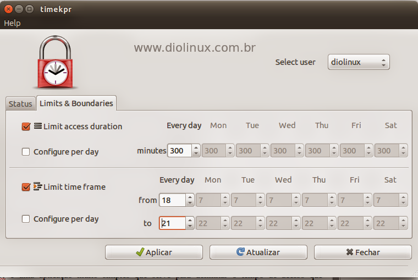This screenshot has height=280, width=418.
Task: Toggle the Limit time frame checkbox
Action: click(x=26, y=187)
